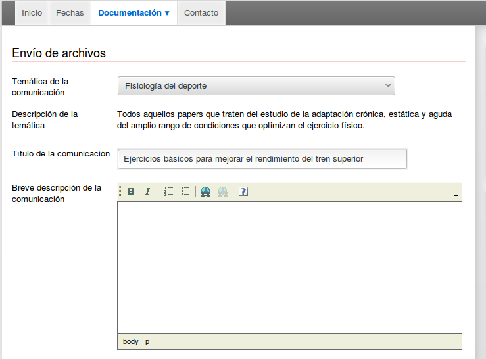The height and width of the screenshot is (359, 486).
Task: Focus the Título de la comunicación field
Action: pyautogui.click(x=262, y=158)
